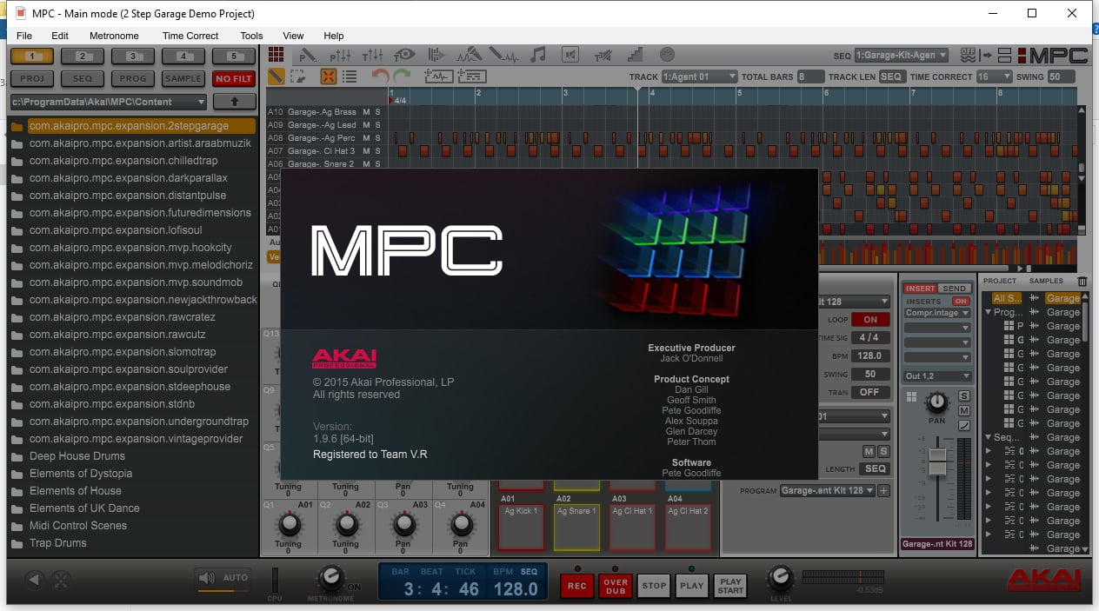This screenshot has width=1099, height=611.
Task: Open the file browser path dropdown
Action: point(109,102)
